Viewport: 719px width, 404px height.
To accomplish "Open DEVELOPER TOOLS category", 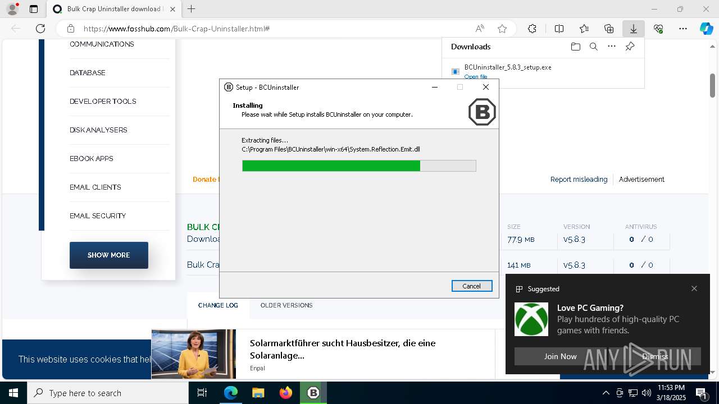I will click(x=103, y=102).
